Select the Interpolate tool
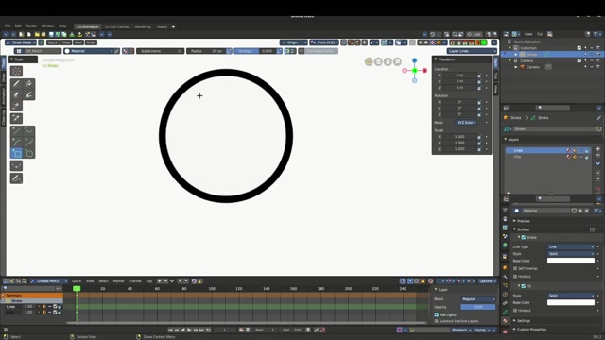The width and height of the screenshot is (605, 340). [17, 166]
